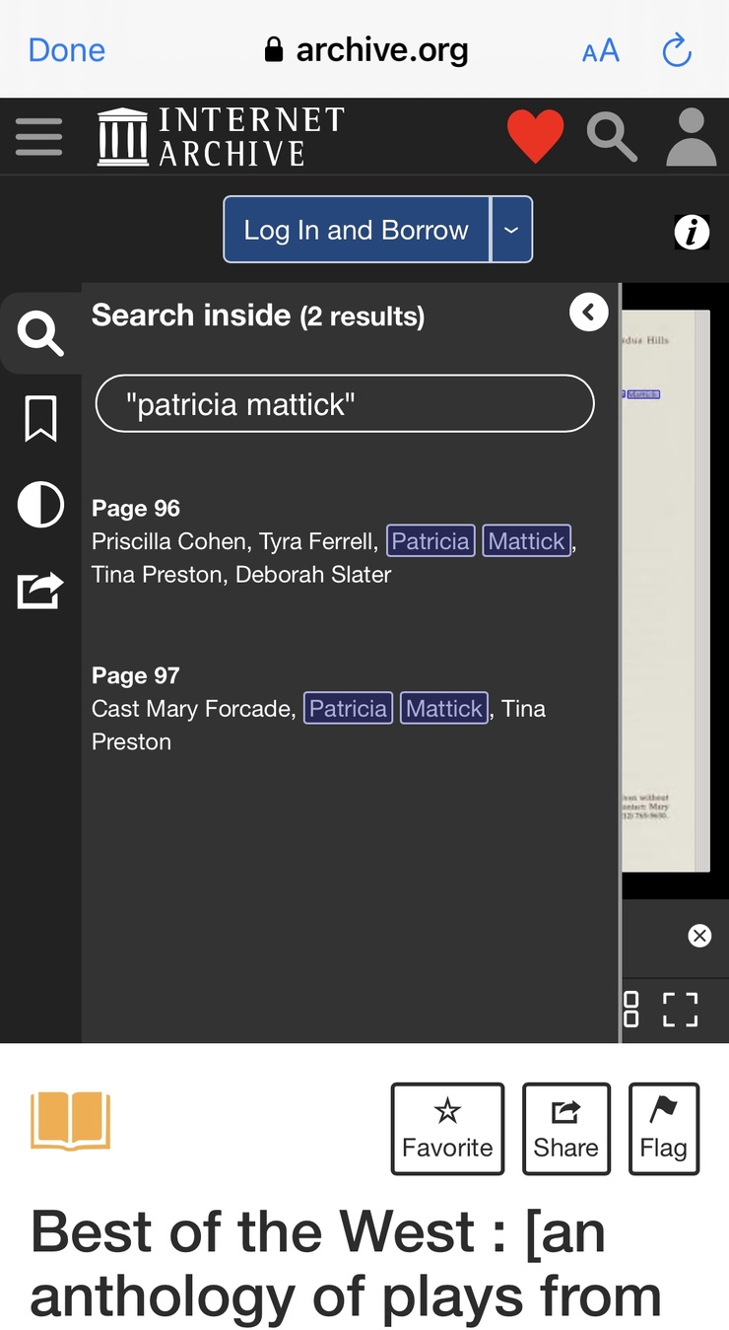Toggle fullscreen book view

point(680,1010)
